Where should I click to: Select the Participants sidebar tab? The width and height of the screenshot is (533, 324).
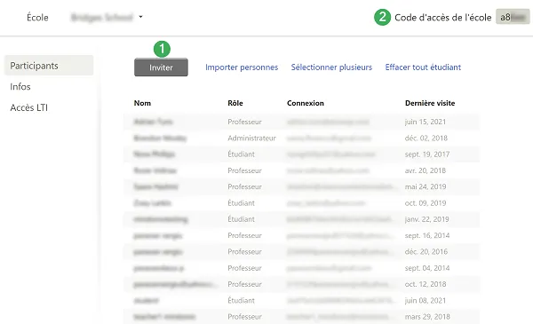[49, 66]
